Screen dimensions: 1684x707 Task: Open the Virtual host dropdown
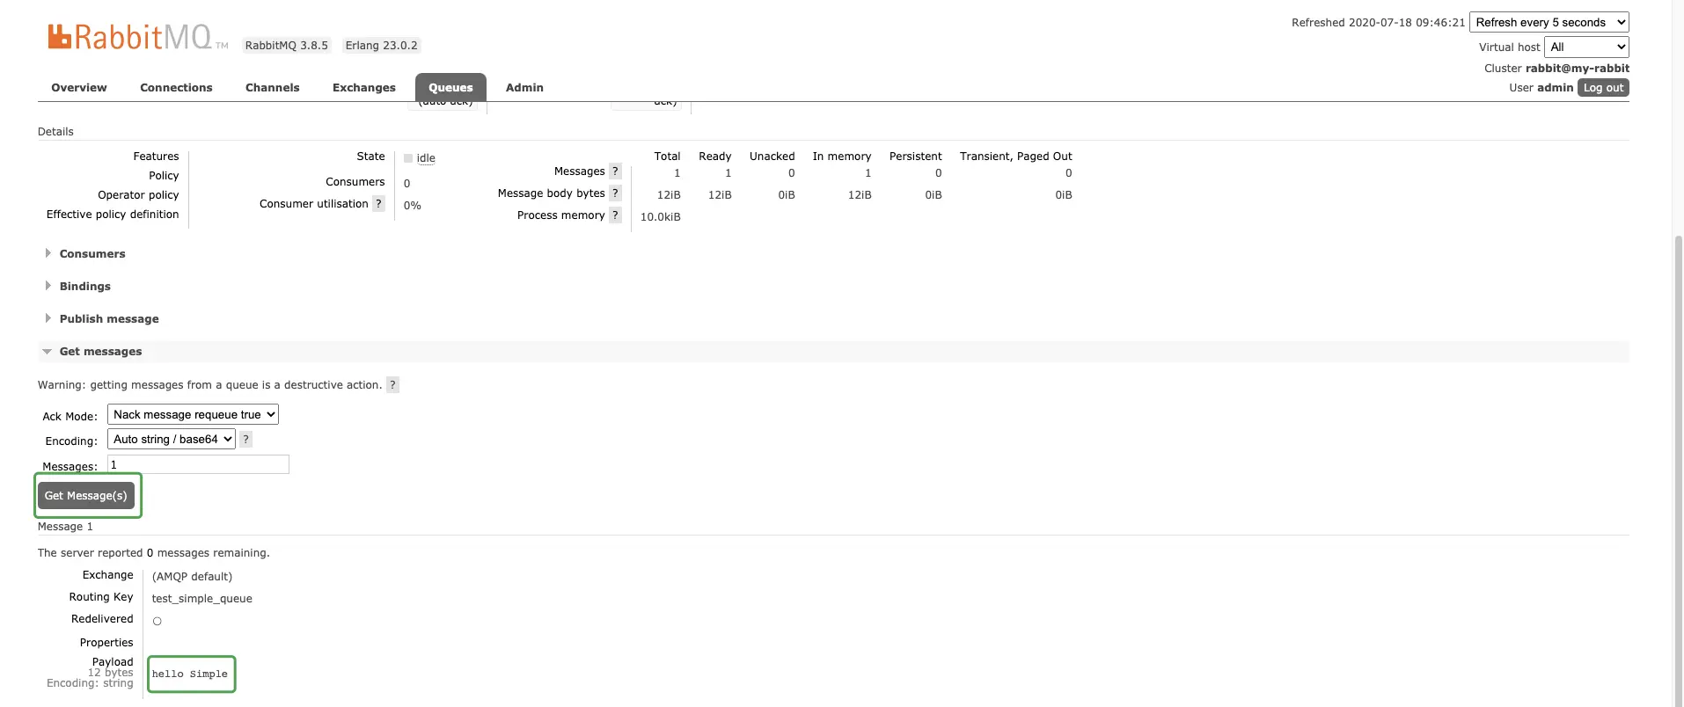click(1586, 47)
